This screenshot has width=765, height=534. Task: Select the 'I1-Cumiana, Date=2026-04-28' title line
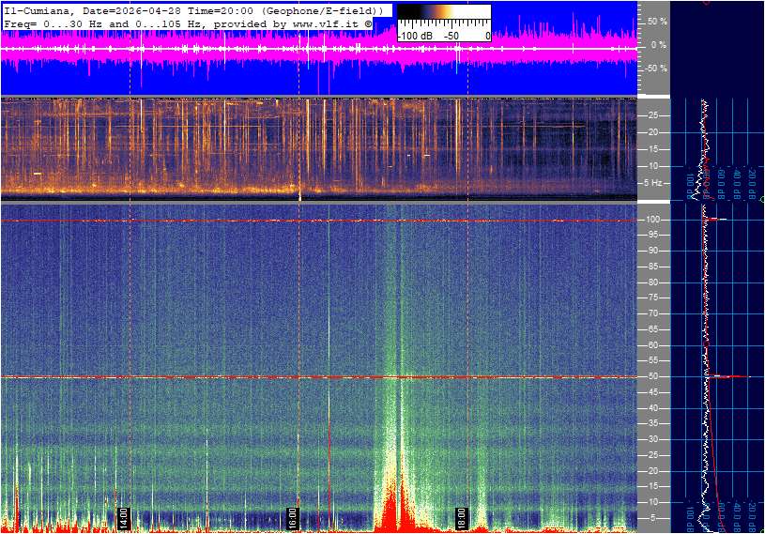pos(191,10)
